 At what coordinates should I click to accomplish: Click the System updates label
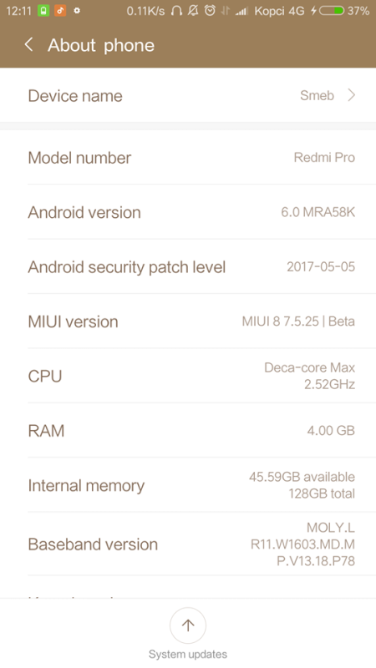click(187, 655)
